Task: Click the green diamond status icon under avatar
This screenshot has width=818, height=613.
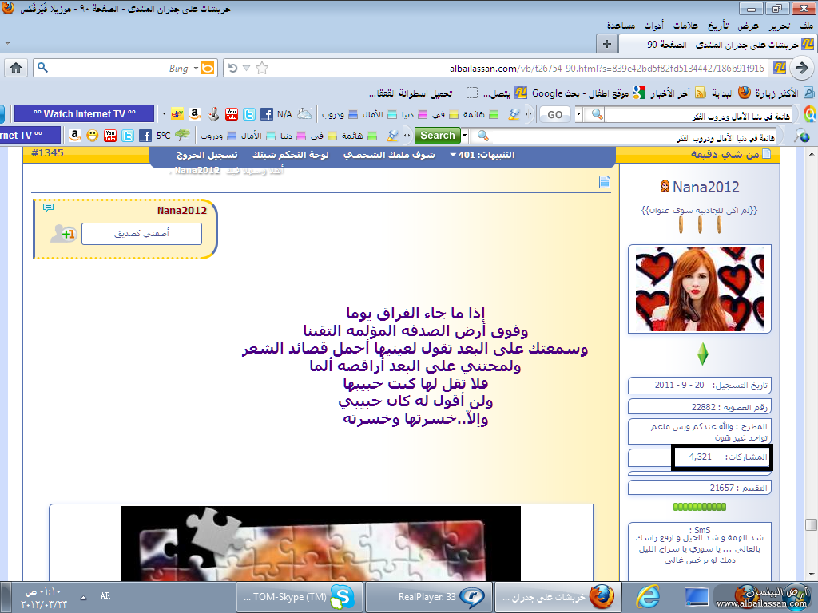Action: click(x=703, y=354)
